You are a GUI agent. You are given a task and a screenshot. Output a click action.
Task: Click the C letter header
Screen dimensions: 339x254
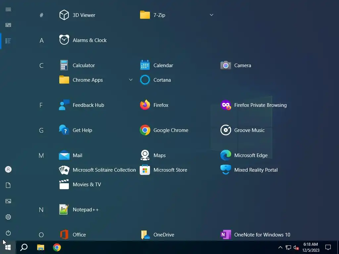coord(41,65)
